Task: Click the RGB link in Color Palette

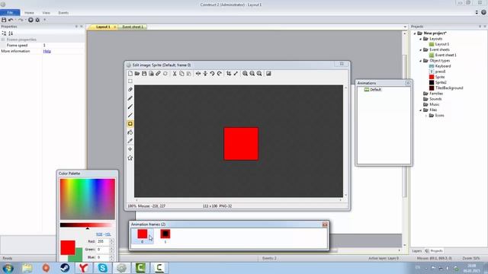Action: pyautogui.click(x=99, y=234)
